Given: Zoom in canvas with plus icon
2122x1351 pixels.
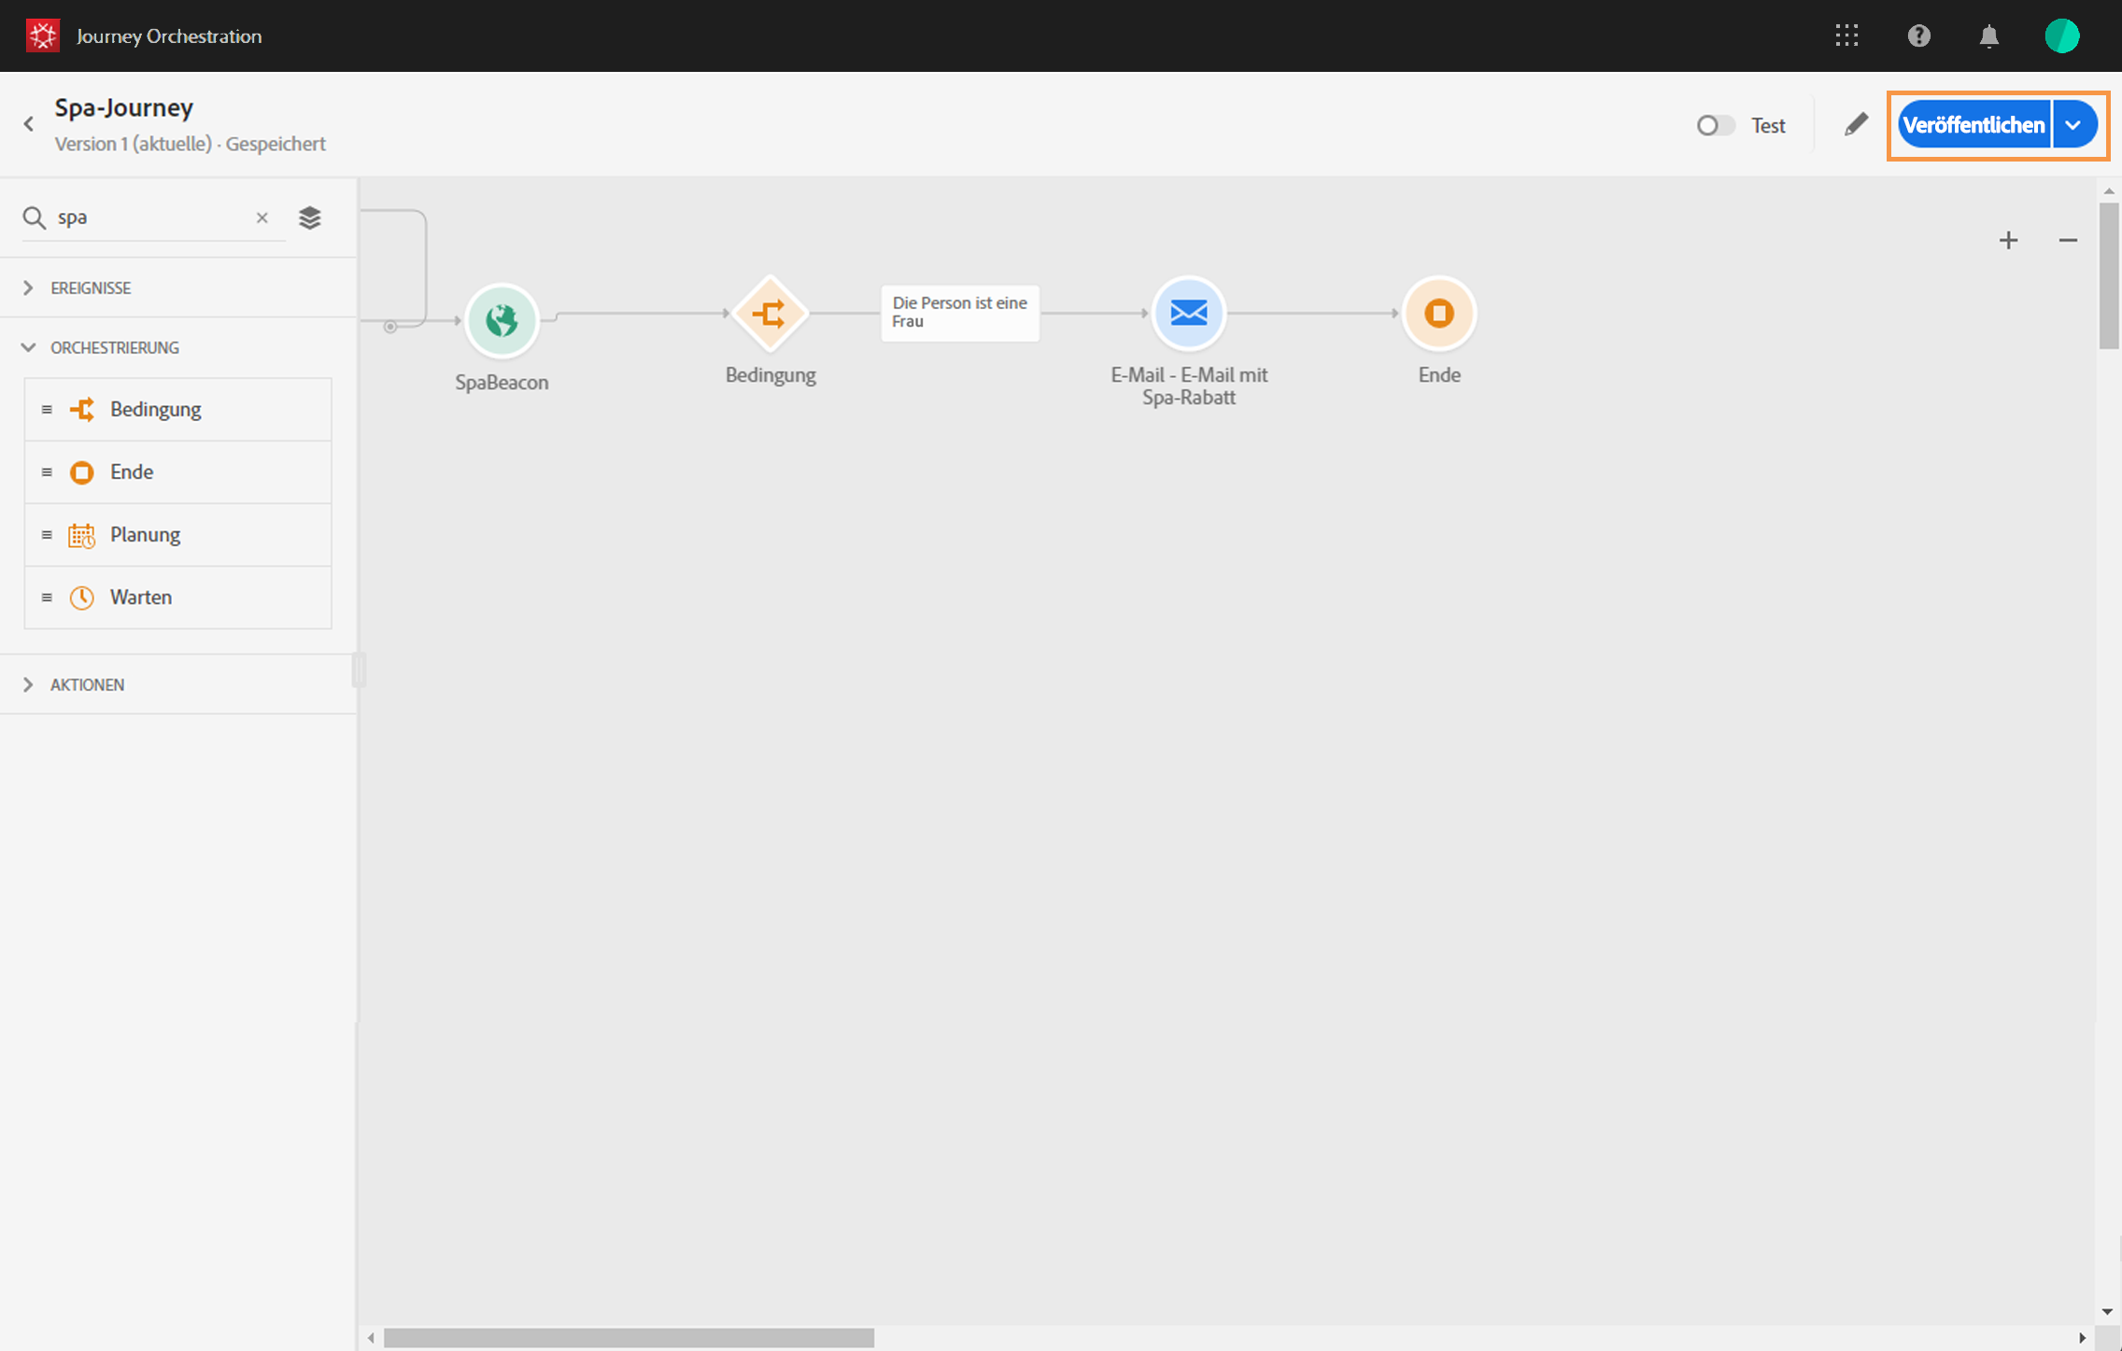Looking at the screenshot, I should pyautogui.click(x=2008, y=240).
